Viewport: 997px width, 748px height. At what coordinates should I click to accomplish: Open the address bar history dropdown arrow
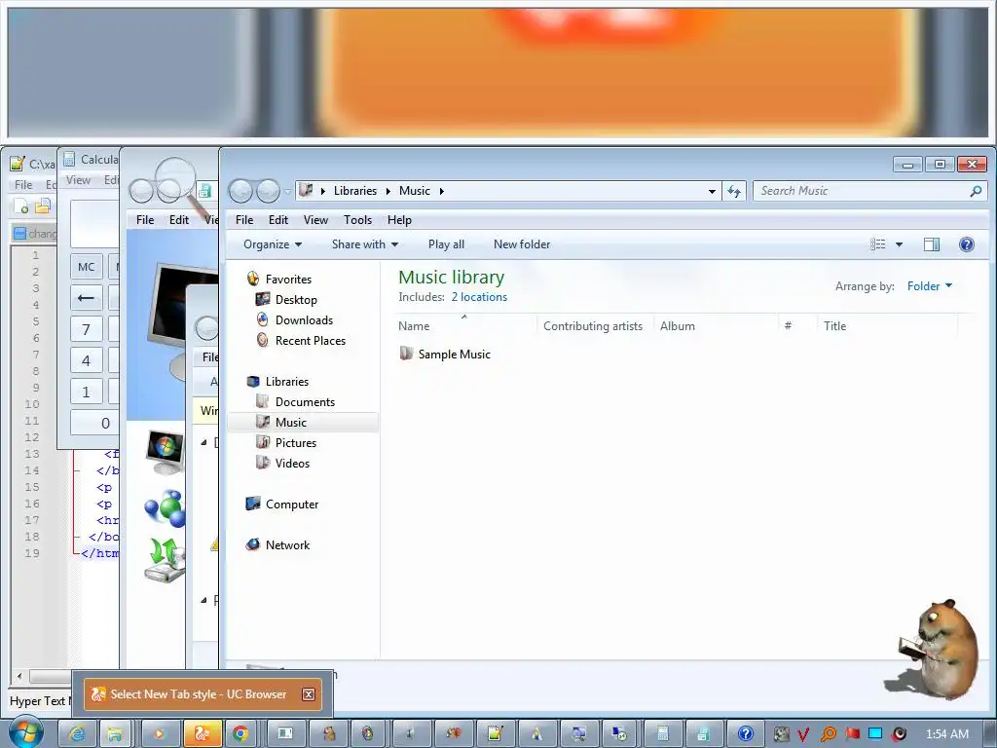(x=712, y=191)
